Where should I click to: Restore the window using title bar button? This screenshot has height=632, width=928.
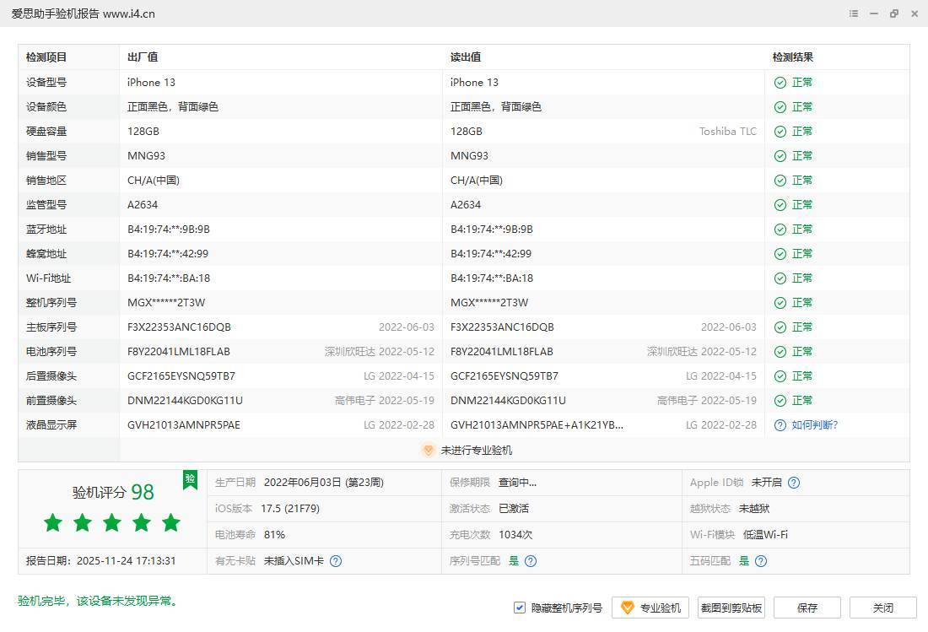[894, 14]
